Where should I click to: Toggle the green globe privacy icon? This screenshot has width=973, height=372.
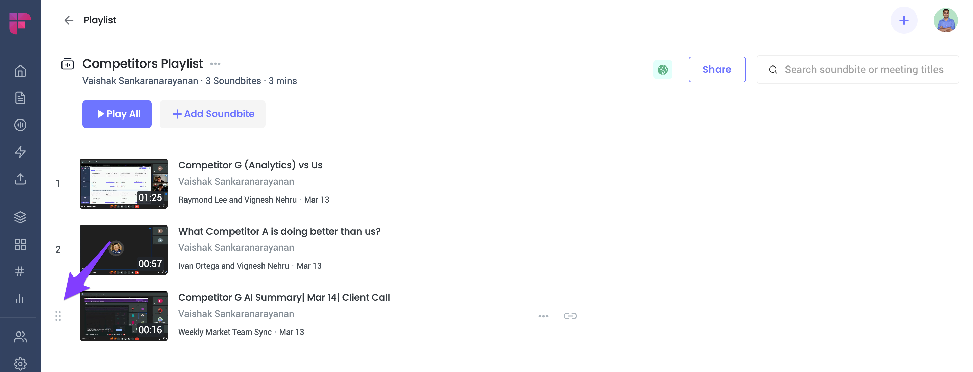pos(663,70)
